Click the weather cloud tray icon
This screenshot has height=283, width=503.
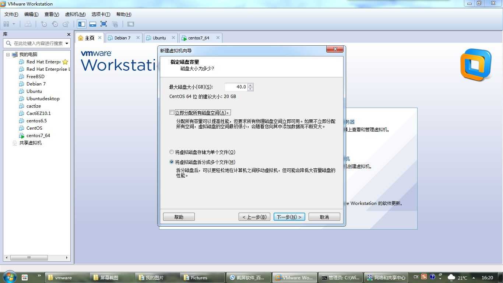[x=451, y=277]
